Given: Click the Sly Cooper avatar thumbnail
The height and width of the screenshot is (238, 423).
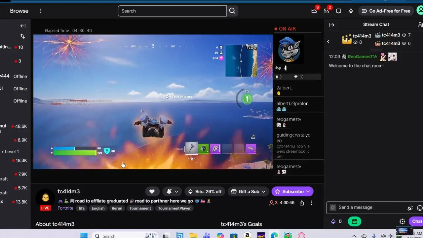Looking at the screenshot, I should pos(289,49).
